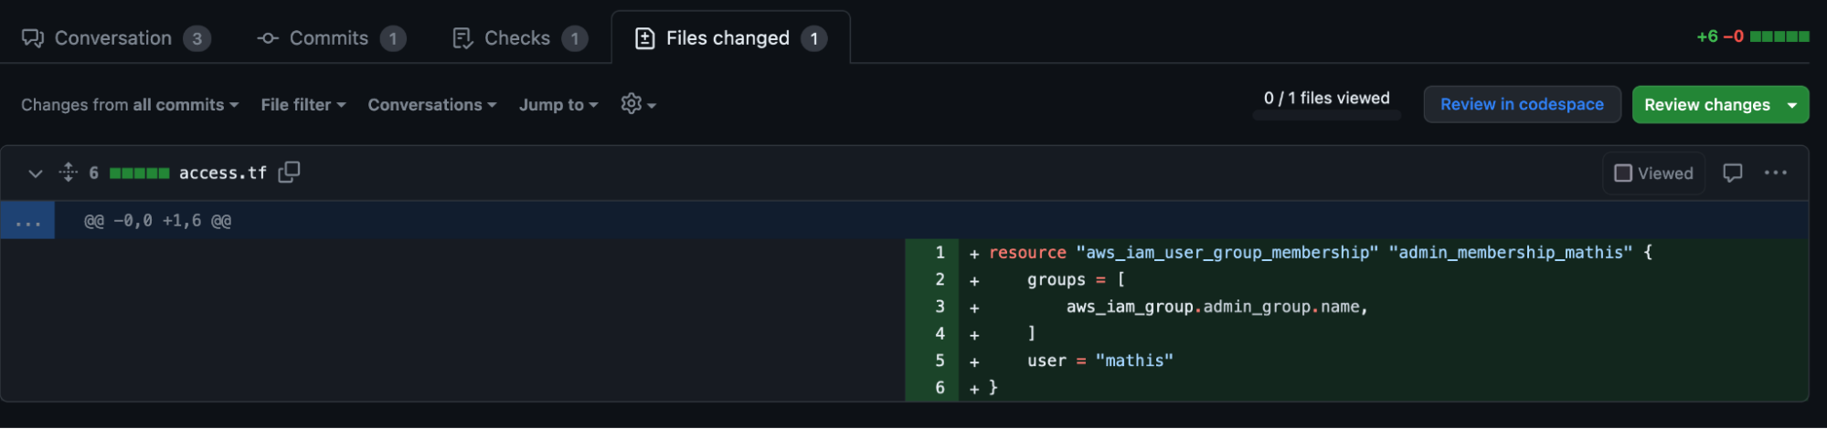Click Review in codespace button
The width and height of the screenshot is (1827, 429).
1522,104
